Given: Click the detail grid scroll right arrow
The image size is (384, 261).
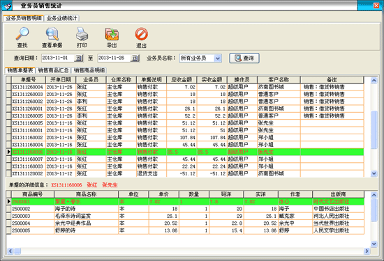Looking at the screenshot, I should pos(367,251).
